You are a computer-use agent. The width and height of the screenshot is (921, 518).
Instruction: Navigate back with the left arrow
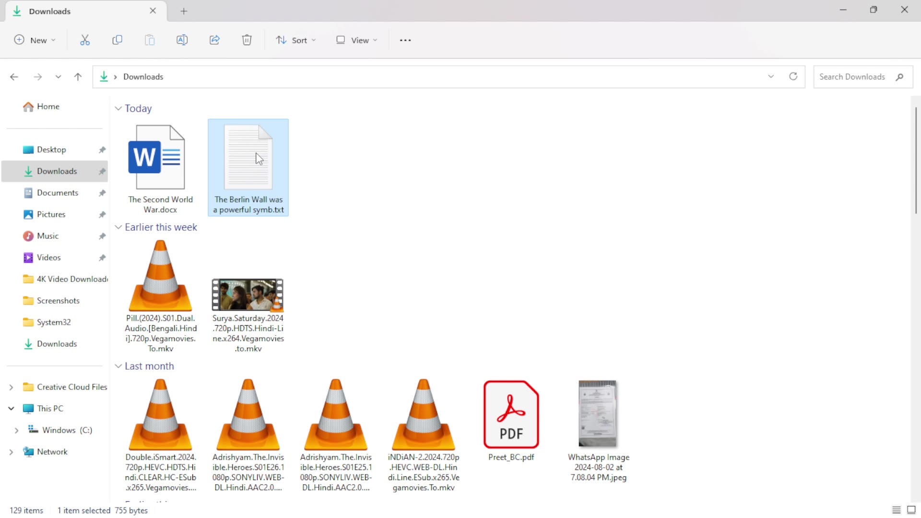click(x=14, y=77)
